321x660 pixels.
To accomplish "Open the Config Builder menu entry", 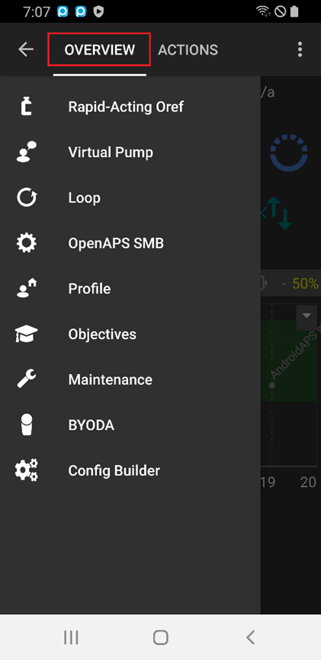I will coord(130,470).
